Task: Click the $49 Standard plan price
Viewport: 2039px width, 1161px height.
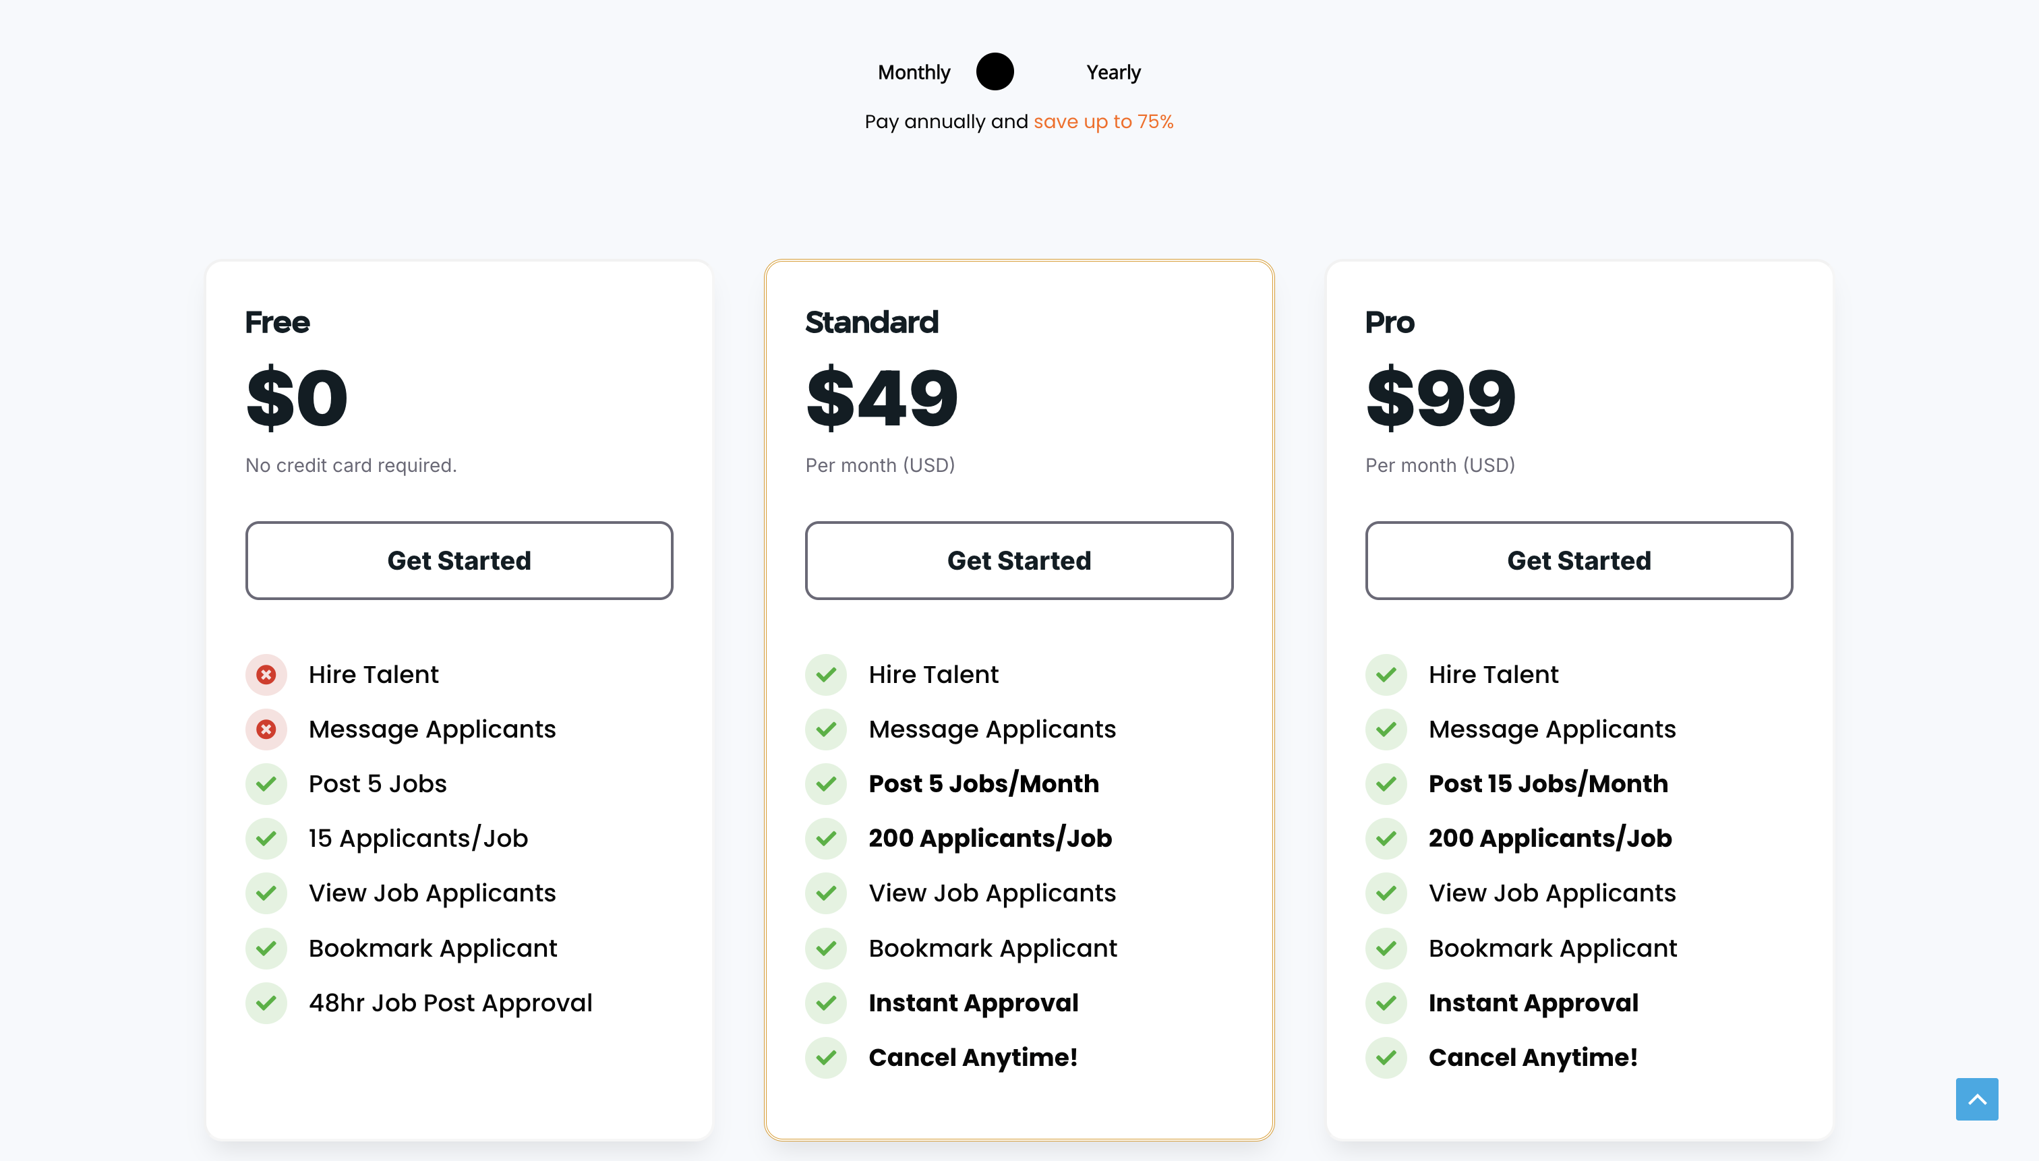Action: (x=882, y=398)
